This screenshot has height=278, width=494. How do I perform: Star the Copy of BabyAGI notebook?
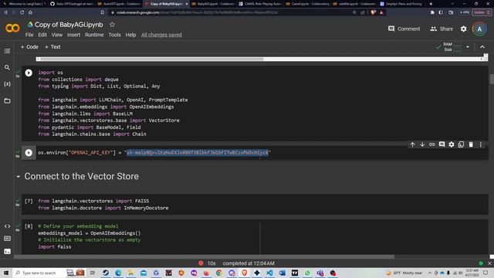point(112,24)
